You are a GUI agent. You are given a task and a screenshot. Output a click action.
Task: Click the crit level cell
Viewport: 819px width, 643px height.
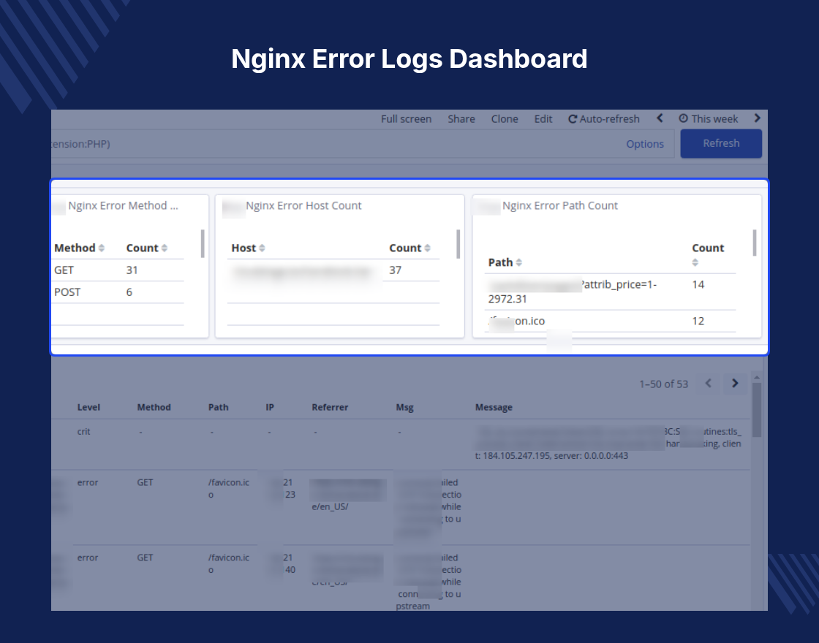(x=83, y=432)
